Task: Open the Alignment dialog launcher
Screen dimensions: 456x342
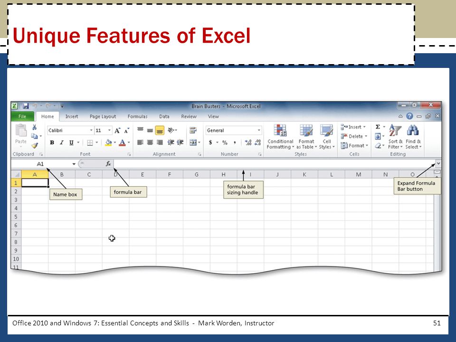Action: pyautogui.click(x=199, y=154)
